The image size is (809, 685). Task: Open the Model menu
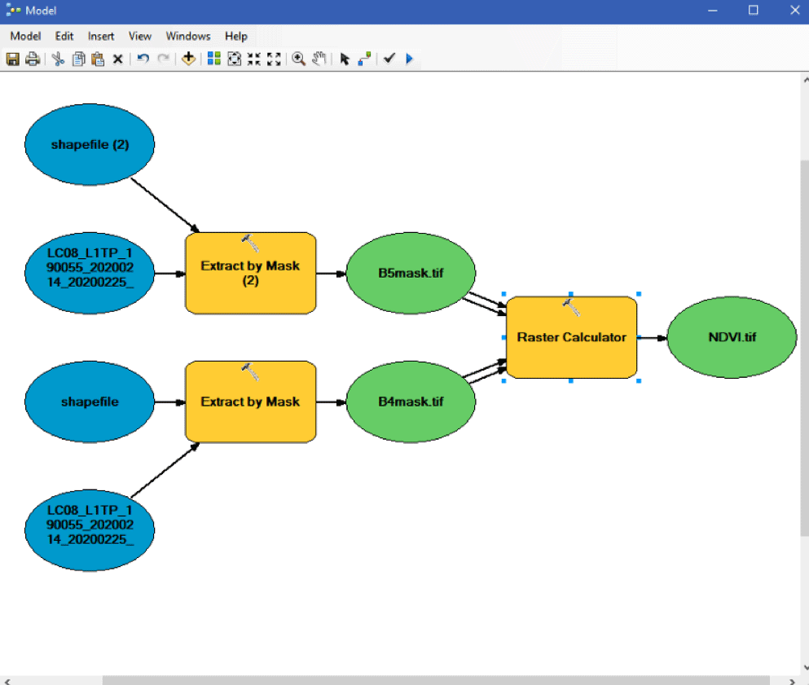tap(25, 36)
